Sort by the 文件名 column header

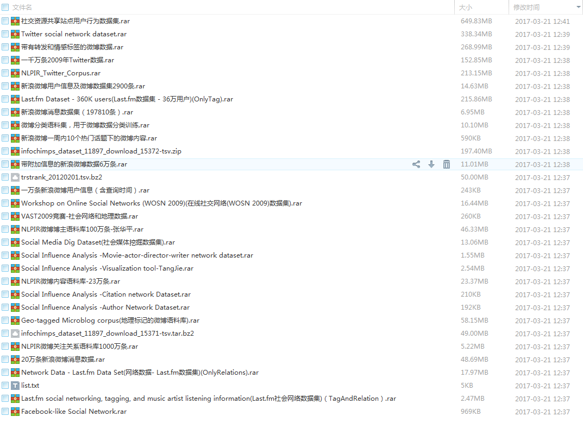(x=22, y=7)
